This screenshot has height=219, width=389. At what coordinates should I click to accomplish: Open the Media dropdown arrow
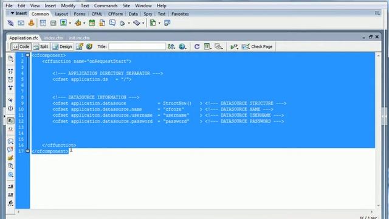pos(84,23)
